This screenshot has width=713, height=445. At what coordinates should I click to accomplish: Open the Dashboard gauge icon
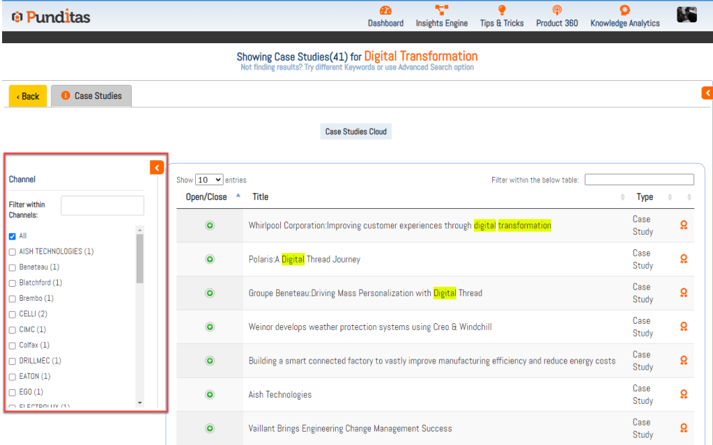[385, 10]
